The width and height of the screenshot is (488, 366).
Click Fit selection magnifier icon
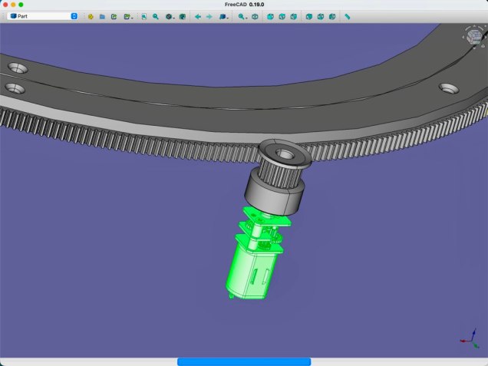[x=156, y=15]
